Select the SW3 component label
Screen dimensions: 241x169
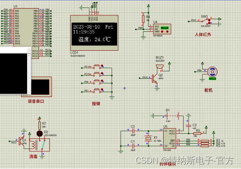pyautogui.click(x=204, y=16)
